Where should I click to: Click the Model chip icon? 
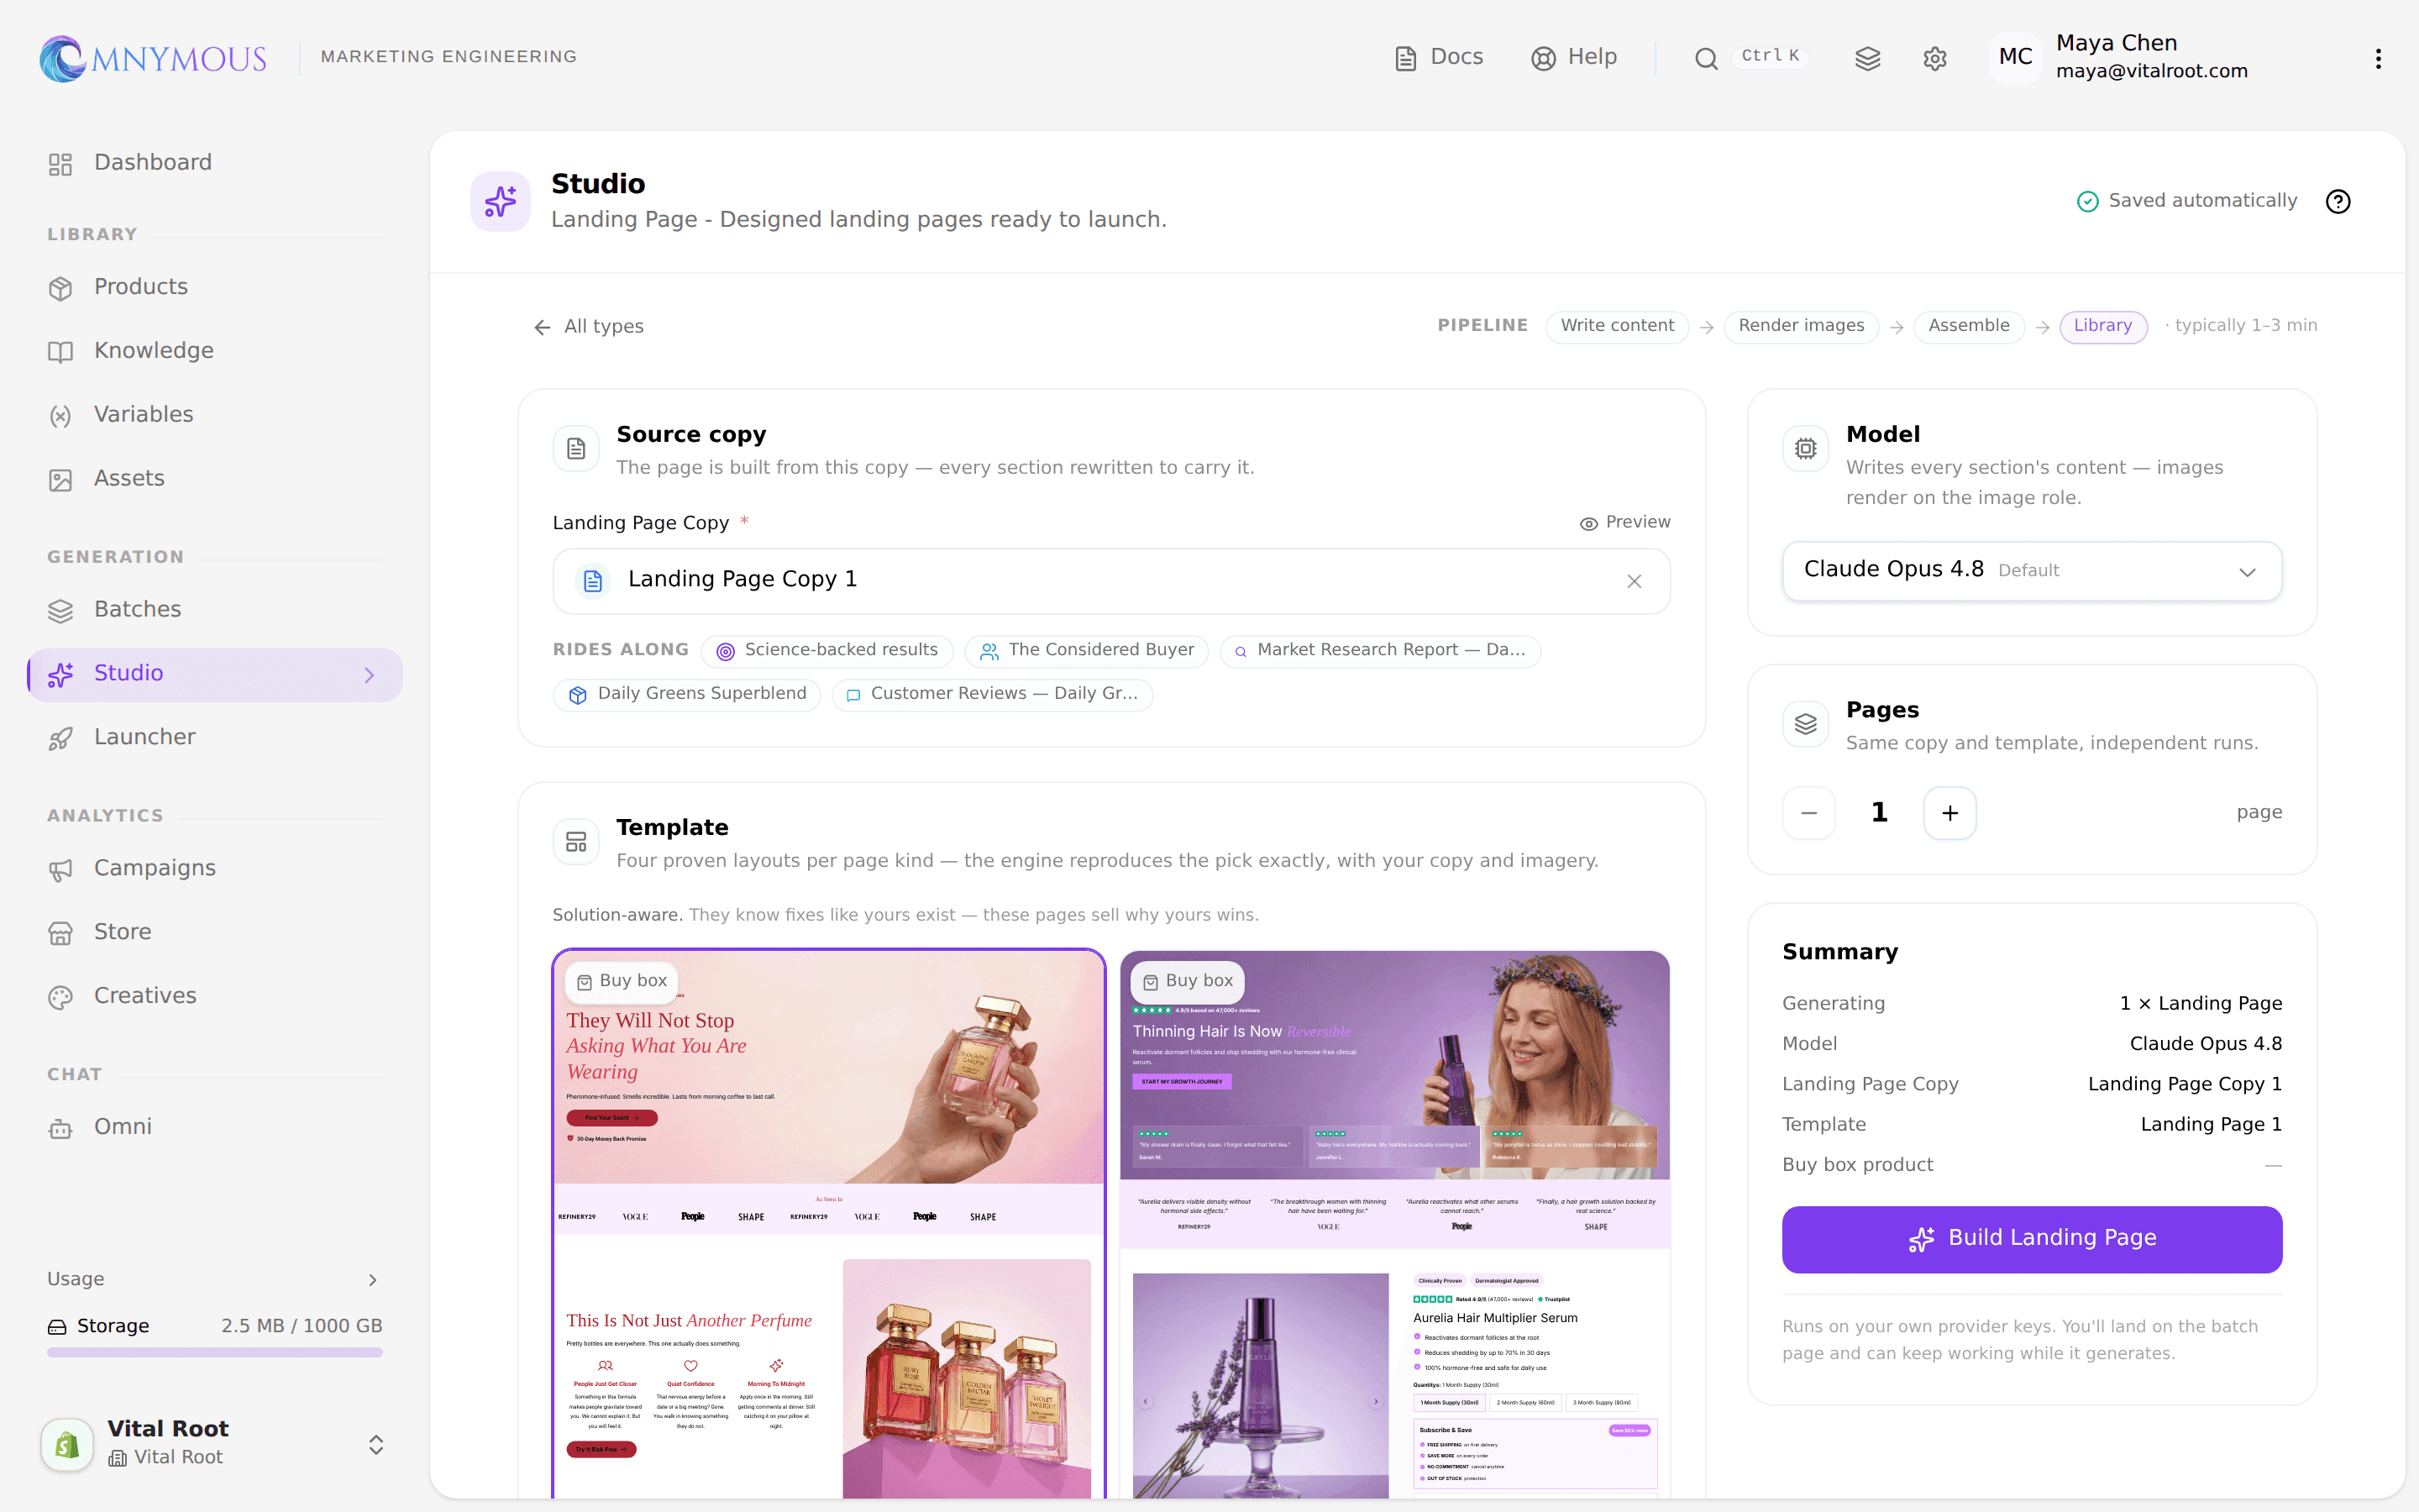tap(1805, 449)
